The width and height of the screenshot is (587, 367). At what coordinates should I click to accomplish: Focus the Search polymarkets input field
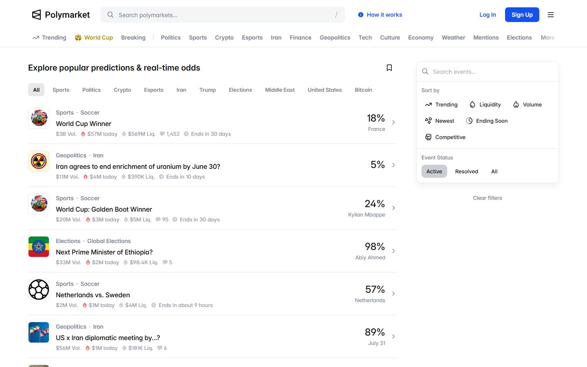coord(223,15)
